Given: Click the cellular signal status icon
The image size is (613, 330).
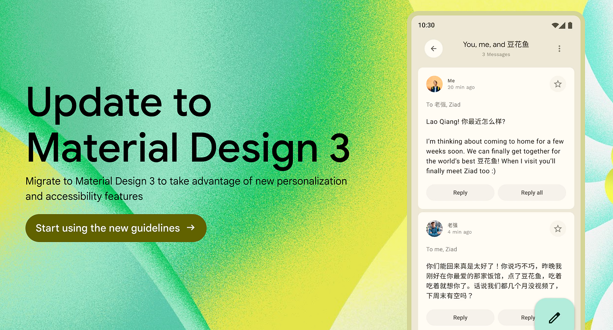Looking at the screenshot, I should coord(562,25).
